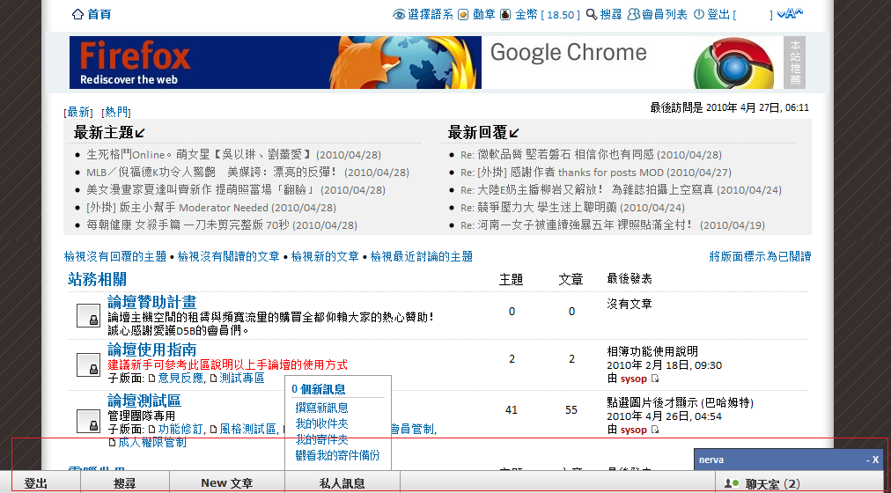Open topic MLB／倪福德K功令人驚艷
891x493 pixels.
[247, 172]
